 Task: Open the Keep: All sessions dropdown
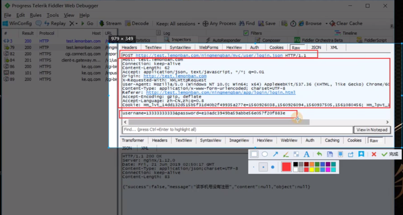coord(178,24)
